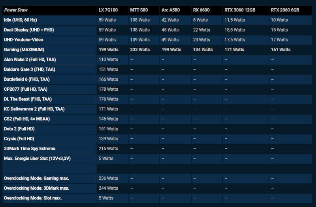Click the '232 Watts' gaming maximum value
The image size is (316, 207).
[x=140, y=50]
